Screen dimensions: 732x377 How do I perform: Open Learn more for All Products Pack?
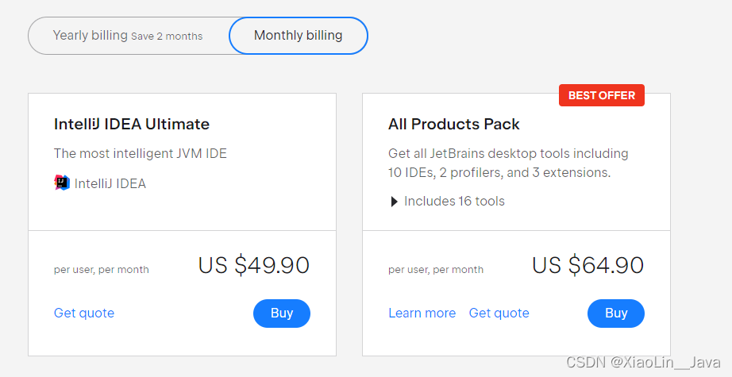point(422,314)
